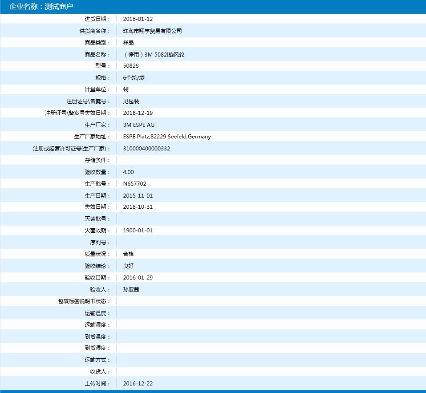Click the 生产厂家地址 label
Screen dimensions: 426x393
click(92, 137)
